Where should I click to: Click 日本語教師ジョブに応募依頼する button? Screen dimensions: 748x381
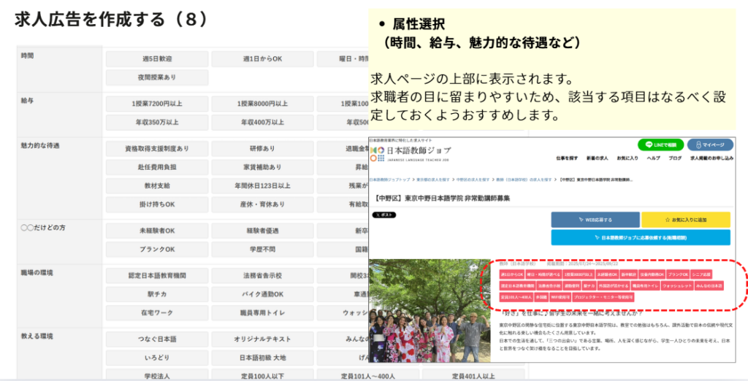pos(640,237)
